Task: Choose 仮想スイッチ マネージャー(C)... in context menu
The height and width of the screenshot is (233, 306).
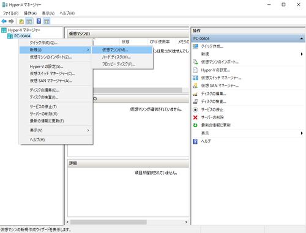Action: pyautogui.click(x=56, y=73)
